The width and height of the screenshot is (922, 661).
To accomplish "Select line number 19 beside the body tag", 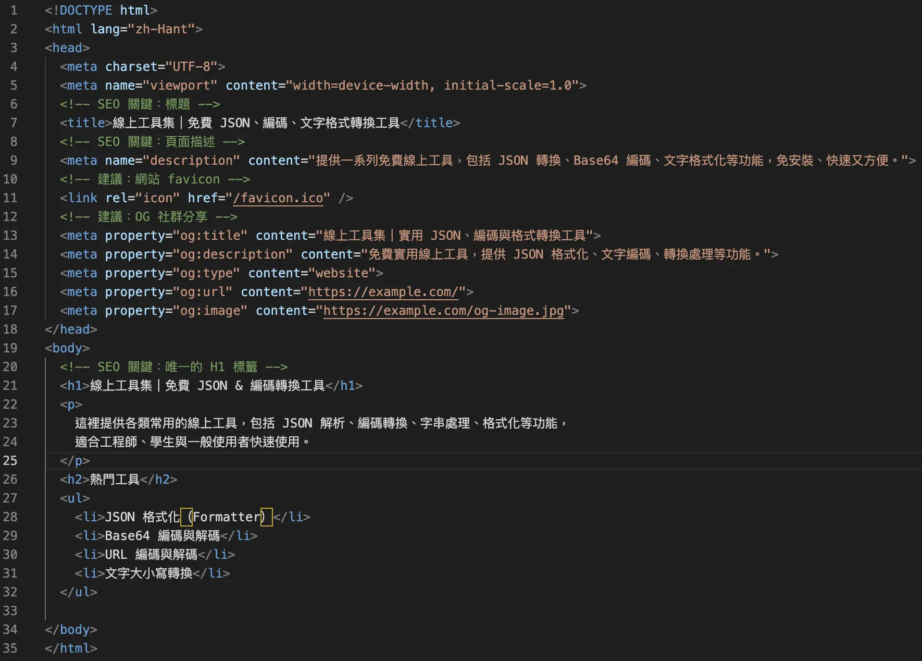I will [x=10, y=348].
